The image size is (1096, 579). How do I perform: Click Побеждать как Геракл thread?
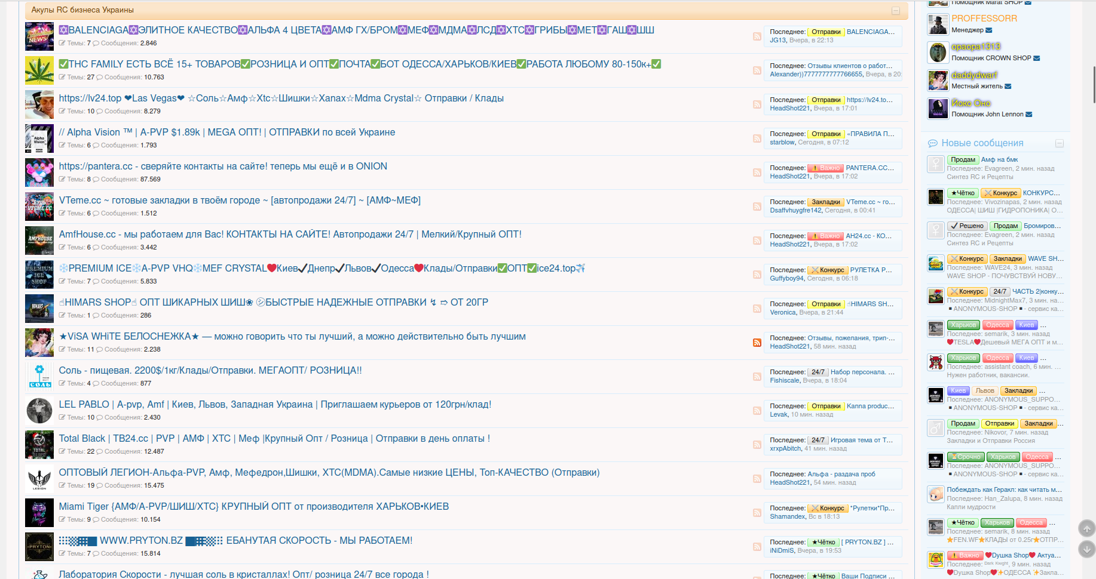[x=1004, y=490]
